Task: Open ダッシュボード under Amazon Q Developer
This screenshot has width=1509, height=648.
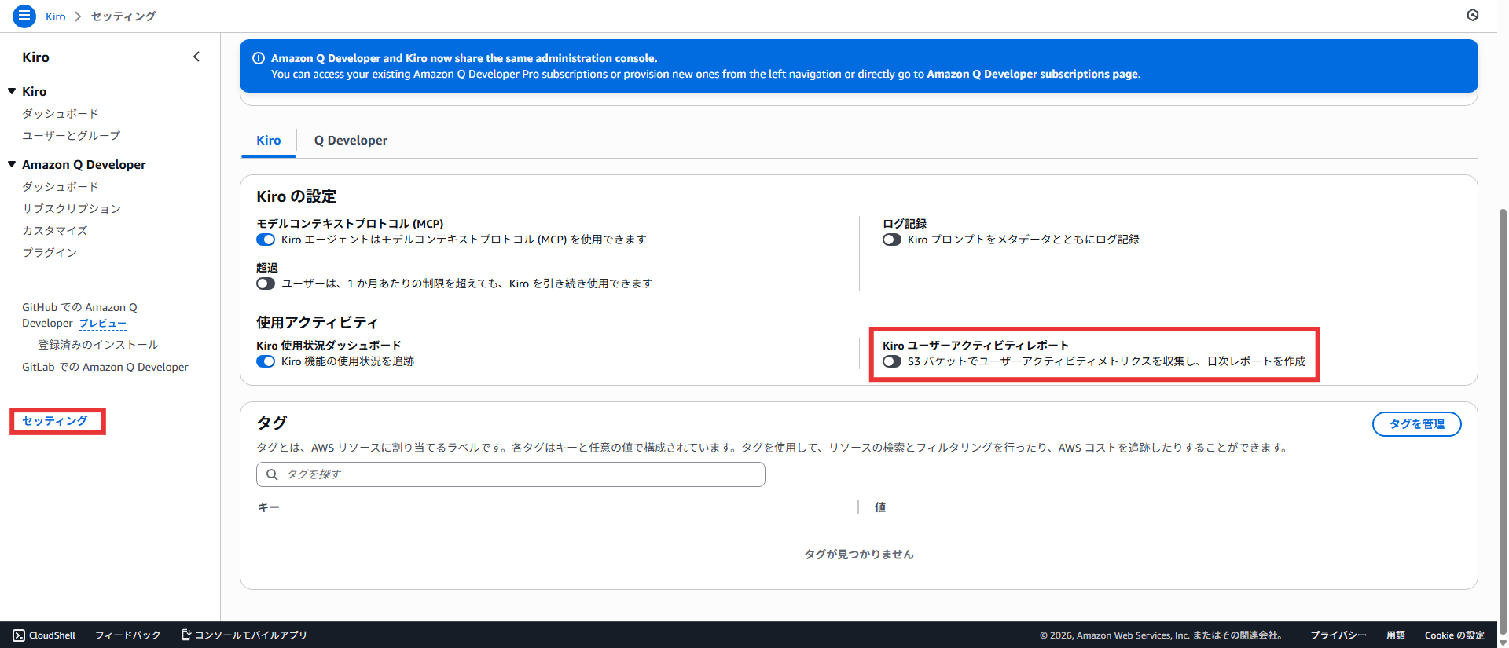Action: (x=61, y=187)
